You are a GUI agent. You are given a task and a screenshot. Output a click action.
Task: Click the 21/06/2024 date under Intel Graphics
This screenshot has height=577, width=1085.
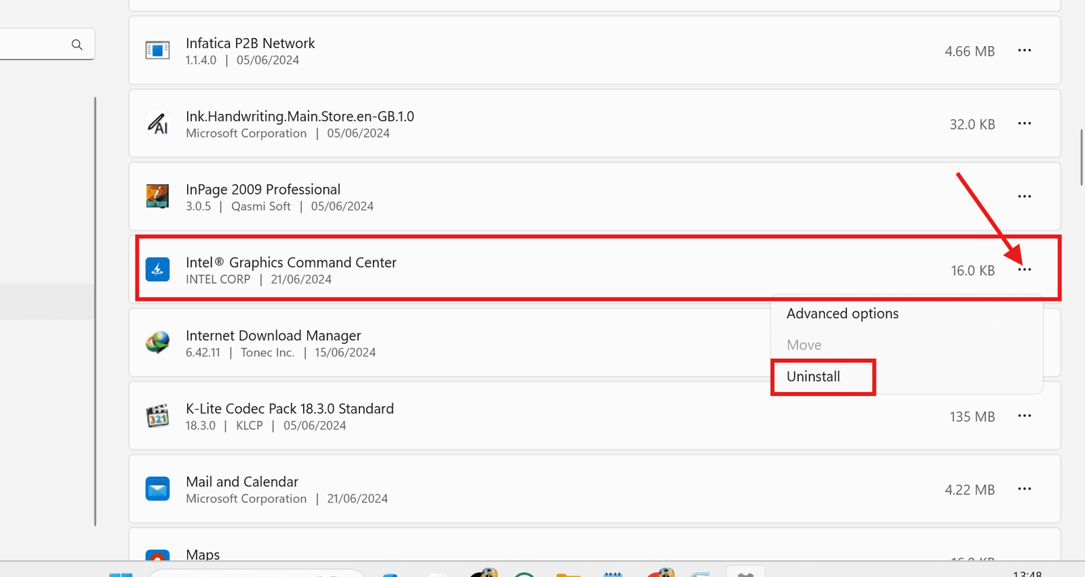(x=301, y=279)
